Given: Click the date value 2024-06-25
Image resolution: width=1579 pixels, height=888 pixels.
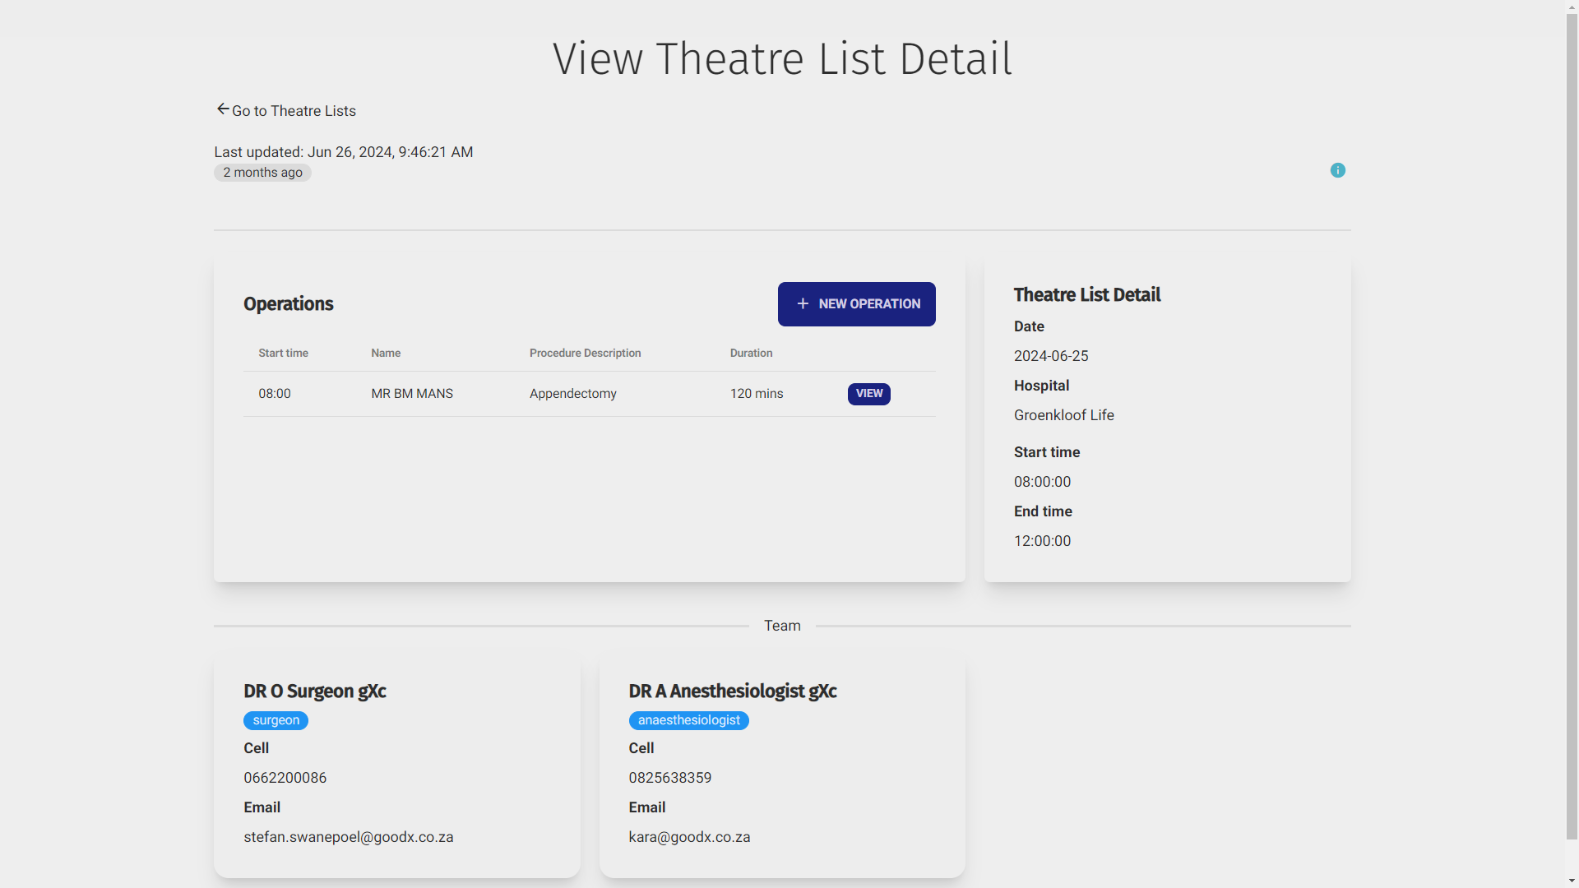Looking at the screenshot, I should (1051, 356).
